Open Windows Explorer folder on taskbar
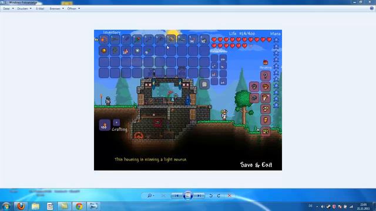Image resolution: width=376 pixels, height=211 pixels. click(x=35, y=206)
